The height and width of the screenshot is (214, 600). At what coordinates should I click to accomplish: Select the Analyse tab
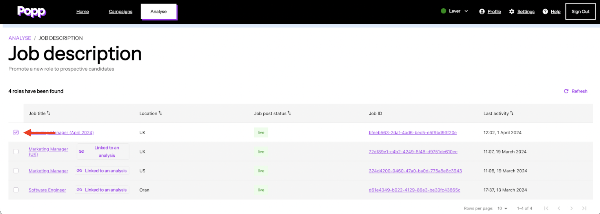[159, 12]
